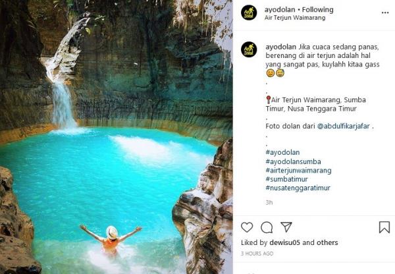This screenshot has width=395, height=274.
Task: Toggle the Following button in header
Action: 317,10
